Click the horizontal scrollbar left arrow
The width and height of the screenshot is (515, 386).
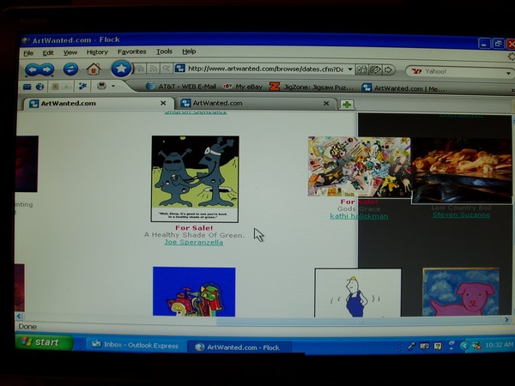[19, 316]
